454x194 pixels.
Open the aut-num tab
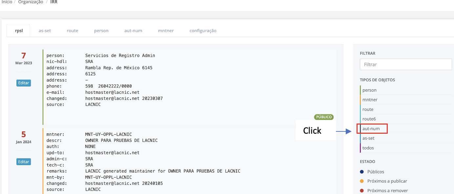click(133, 30)
